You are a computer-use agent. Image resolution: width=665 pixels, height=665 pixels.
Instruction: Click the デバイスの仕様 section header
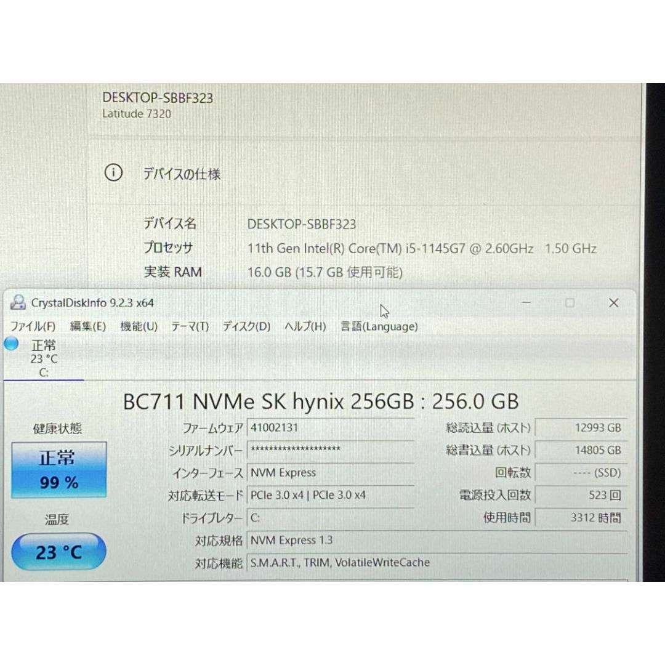coord(182,174)
